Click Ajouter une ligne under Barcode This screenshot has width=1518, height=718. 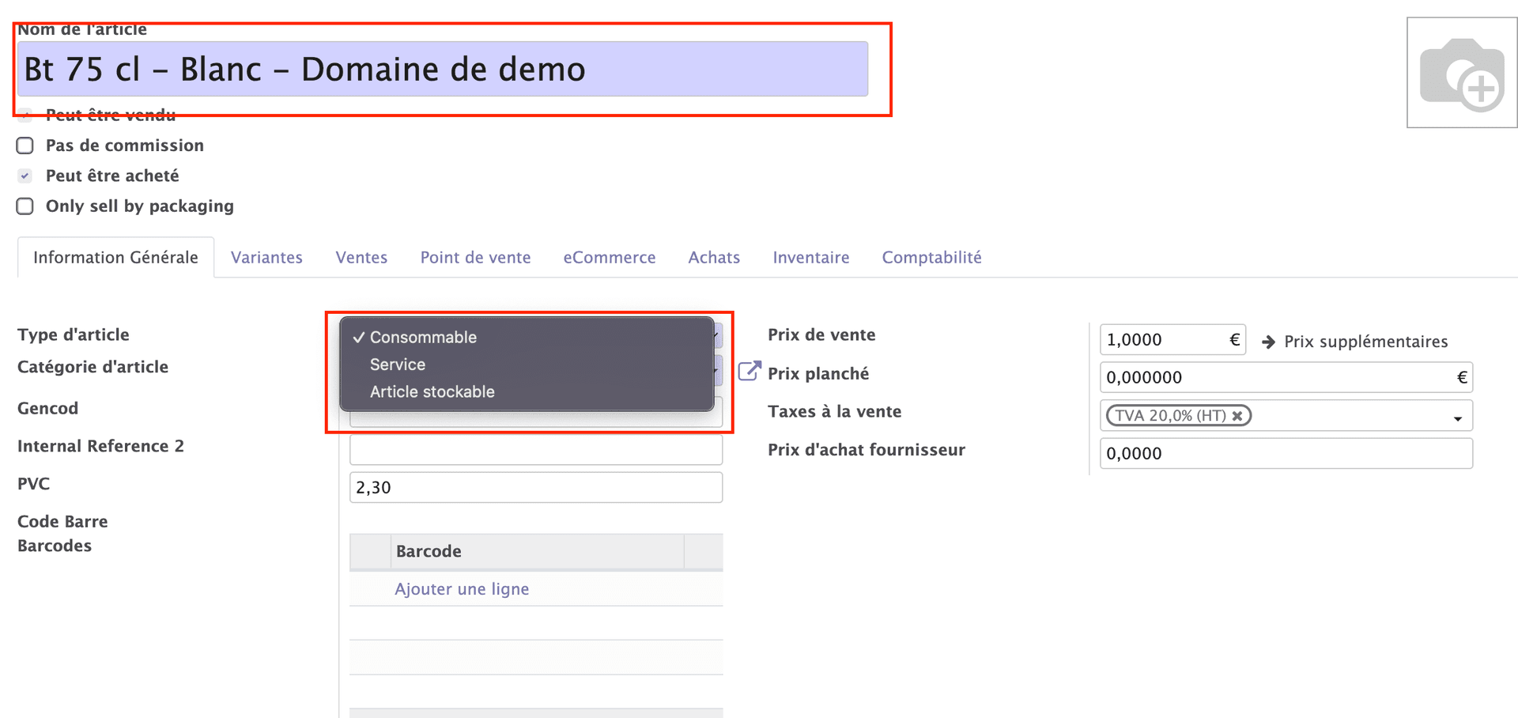pyautogui.click(x=462, y=588)
